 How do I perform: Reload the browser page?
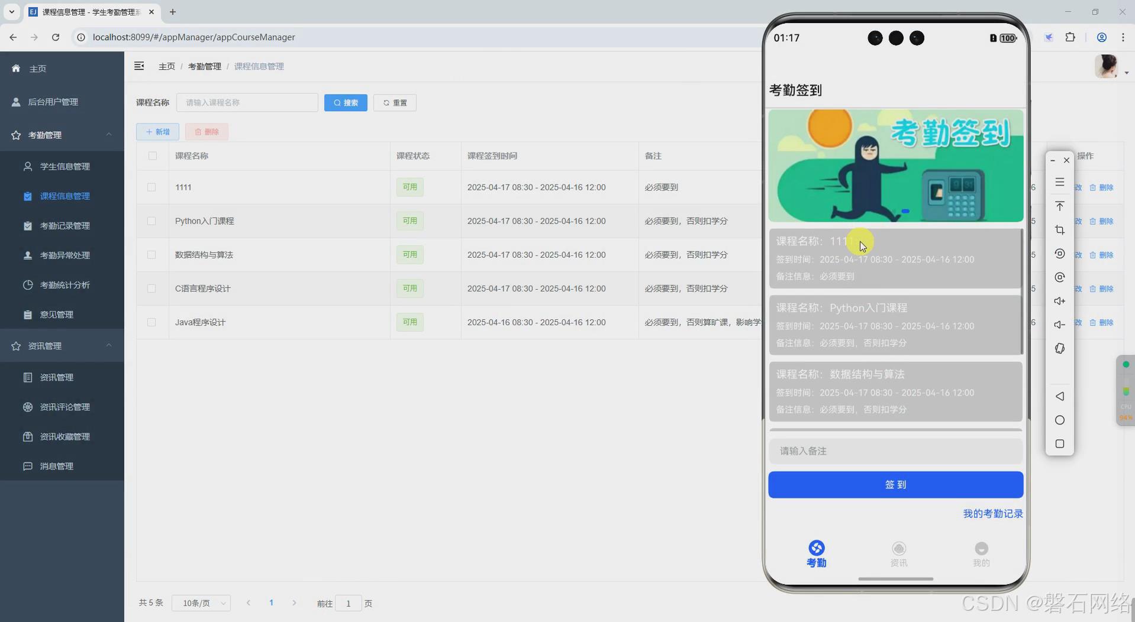56,37
